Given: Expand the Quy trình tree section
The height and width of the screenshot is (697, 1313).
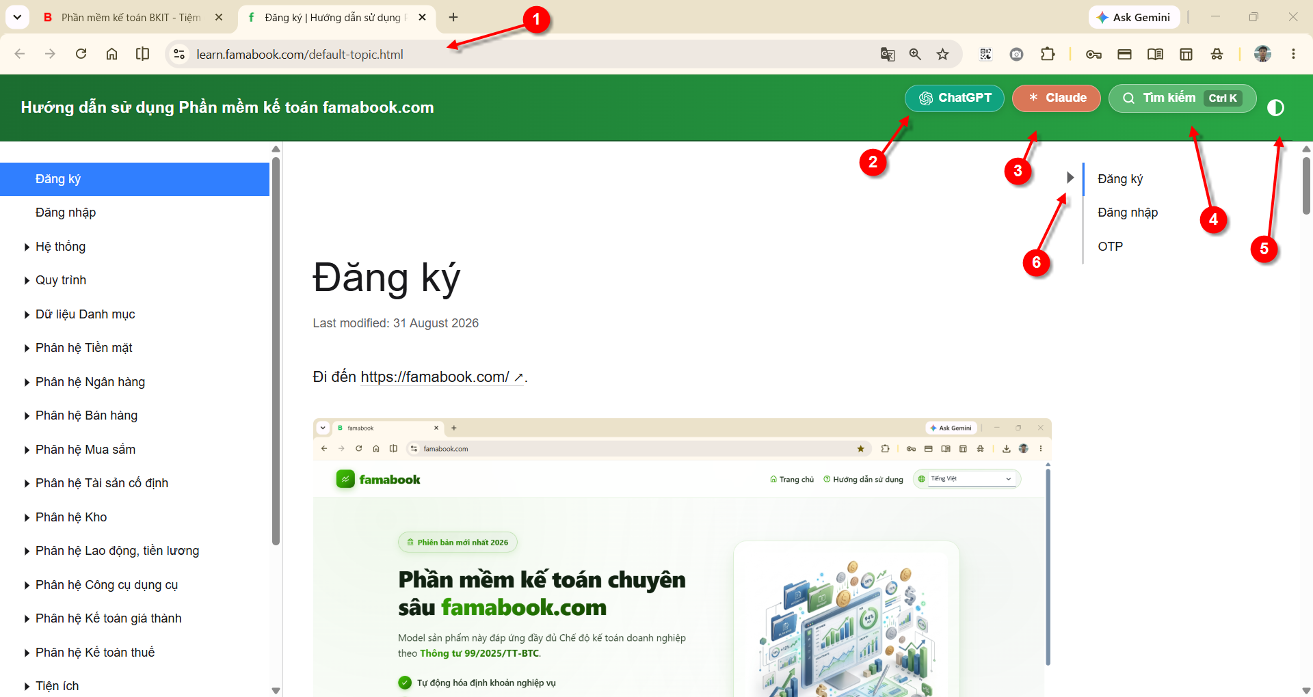Looking at the screenshot, I should tap(27, 281).
